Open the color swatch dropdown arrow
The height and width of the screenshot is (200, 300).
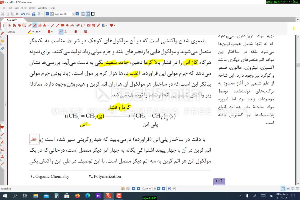point(52,32)
